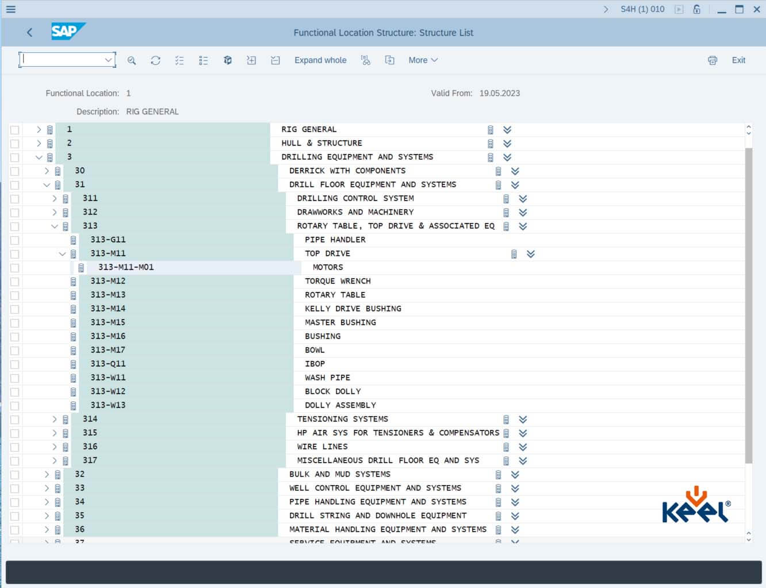The height and width of the screenshot is (588, 766).
Task: Expand node 32 BULK AND MUD SYSTEMS
Action: pyautogui.click(x=47, y=475)
